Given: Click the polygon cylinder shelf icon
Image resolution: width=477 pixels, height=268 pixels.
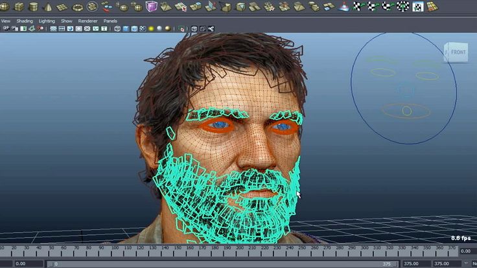Looking at the screenshot, I should [33, 7].
